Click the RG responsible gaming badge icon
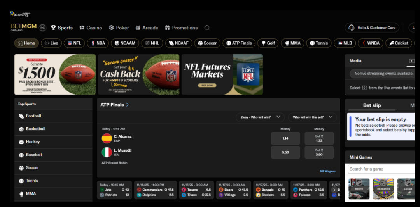Image resolution: width=420 pixels, height=207 pixels. [x=43, y=28]
